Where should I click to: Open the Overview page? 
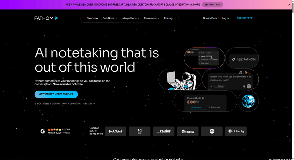(92, 18)
